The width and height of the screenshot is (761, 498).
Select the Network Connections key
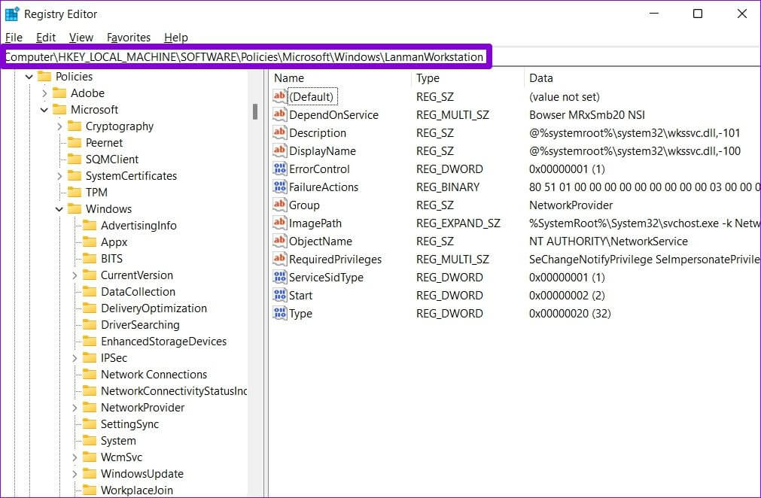pos(154,375)
